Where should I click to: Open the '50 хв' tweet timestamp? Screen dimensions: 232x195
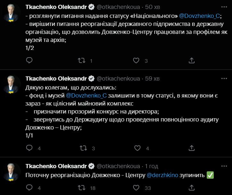tap(154, 7)
